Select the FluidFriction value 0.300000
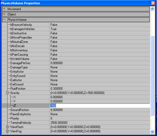This screenshot has height=136, width=157. (x=57, y=89)
